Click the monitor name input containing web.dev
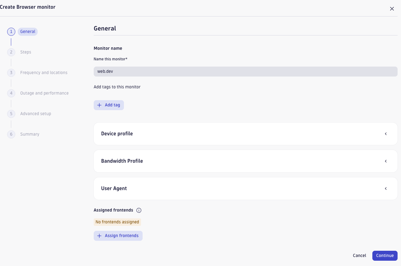Viewport: 401px width, 266px height. (x=245, y=71)
